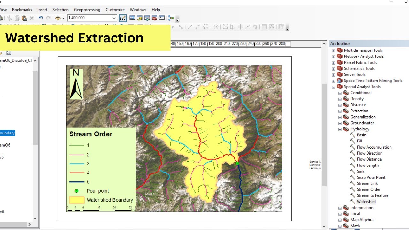Expand the Map Algebra toolset
The image size is (409, 230).
(x=340, y=220)
